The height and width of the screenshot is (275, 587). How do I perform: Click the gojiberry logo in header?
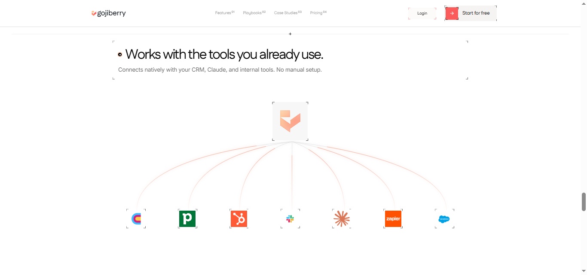point(109,13)
